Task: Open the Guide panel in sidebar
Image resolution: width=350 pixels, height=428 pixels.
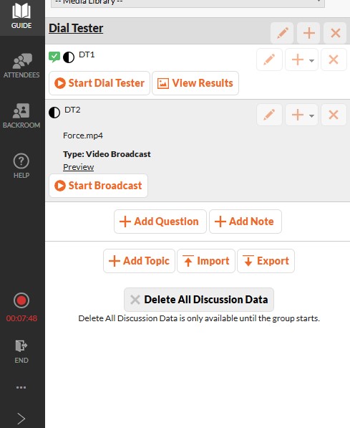Action: pyautogui.click(x=21, y=16)
